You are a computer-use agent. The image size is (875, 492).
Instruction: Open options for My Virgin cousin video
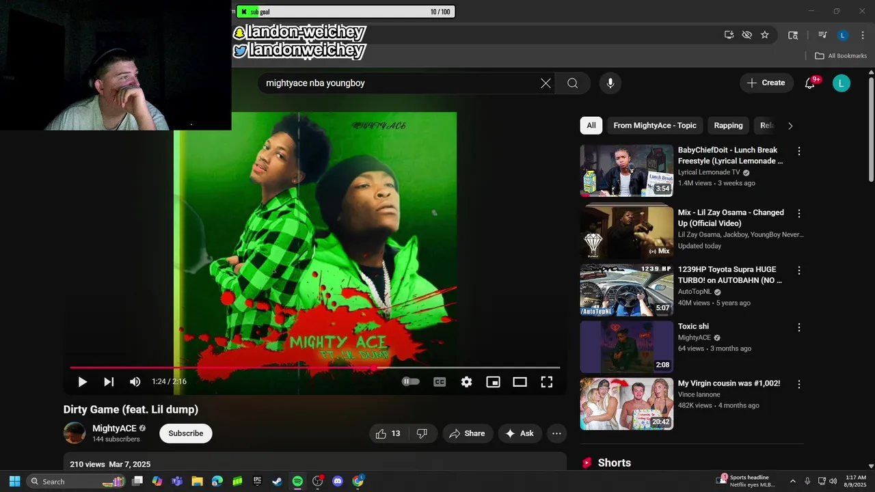(799, 384)
